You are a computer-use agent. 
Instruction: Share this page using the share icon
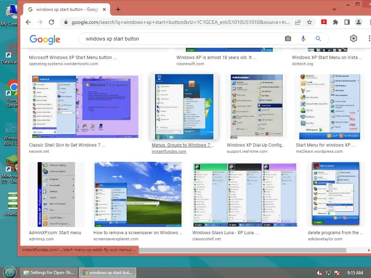point(298,22)
